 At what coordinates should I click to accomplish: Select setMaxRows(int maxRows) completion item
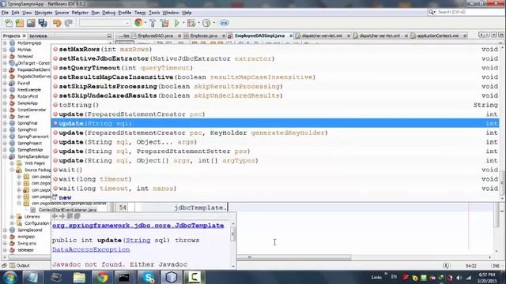[275, 49]
